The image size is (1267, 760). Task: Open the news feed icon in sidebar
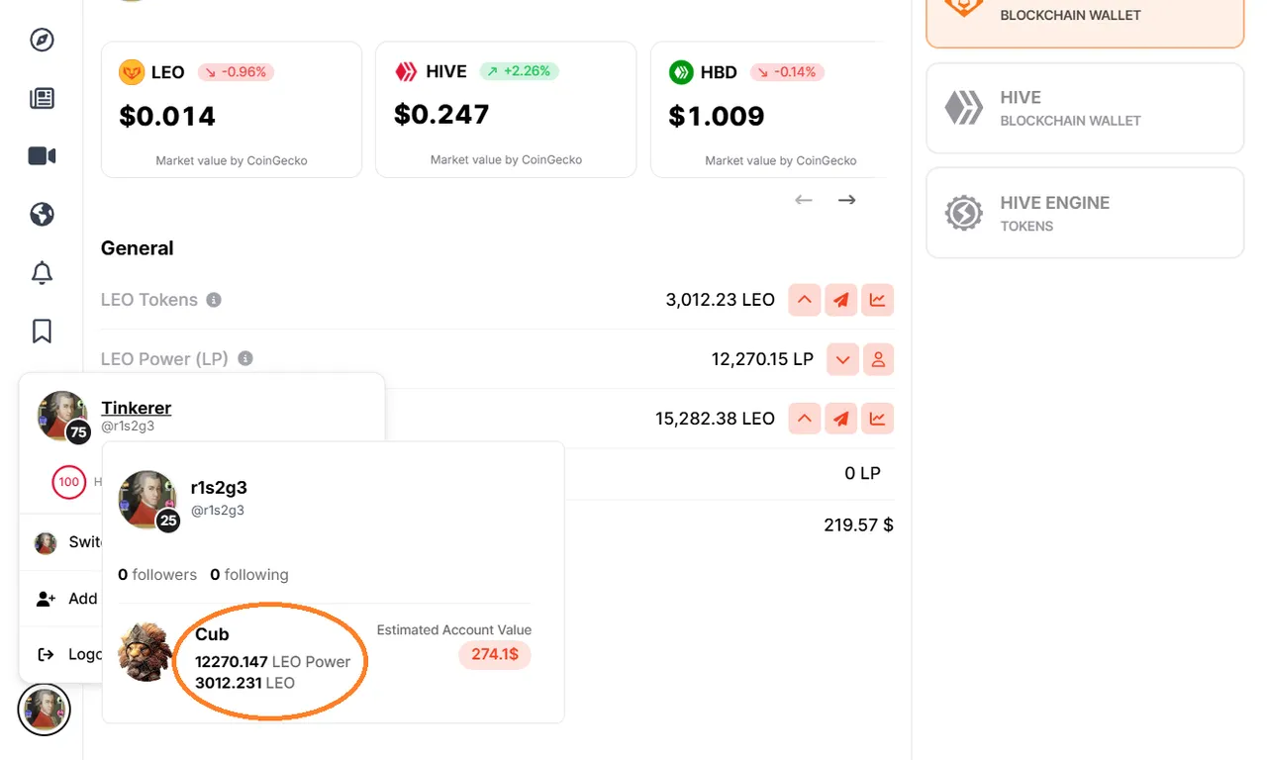coord(42,98)
